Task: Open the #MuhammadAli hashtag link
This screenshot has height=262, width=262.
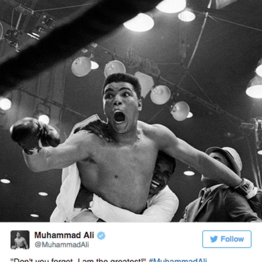Action: tap(178, 260)
